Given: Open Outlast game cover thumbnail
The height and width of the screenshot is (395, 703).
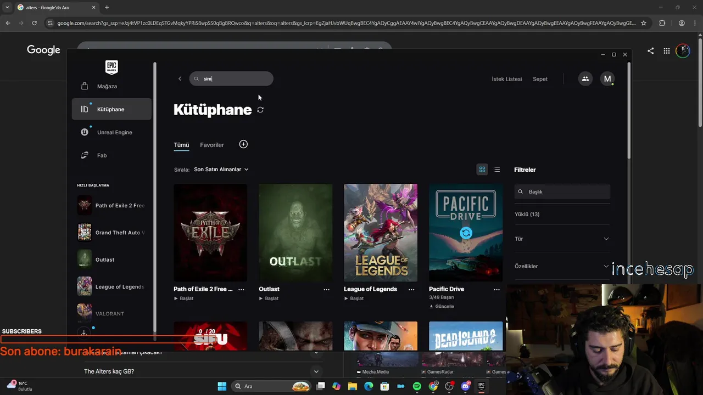Looking at the screenshot, I should pos(295,233).
